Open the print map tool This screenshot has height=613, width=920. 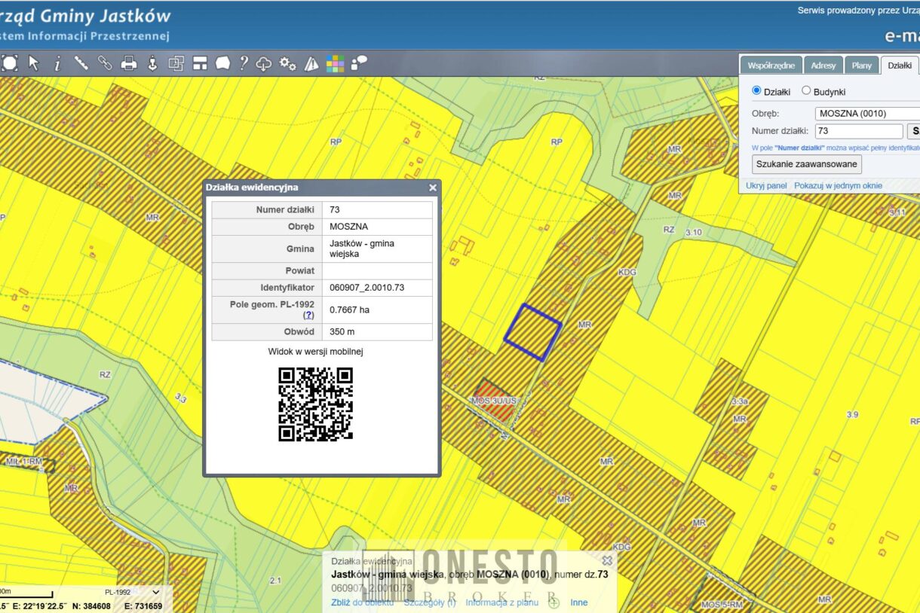[x=129, y=63]
